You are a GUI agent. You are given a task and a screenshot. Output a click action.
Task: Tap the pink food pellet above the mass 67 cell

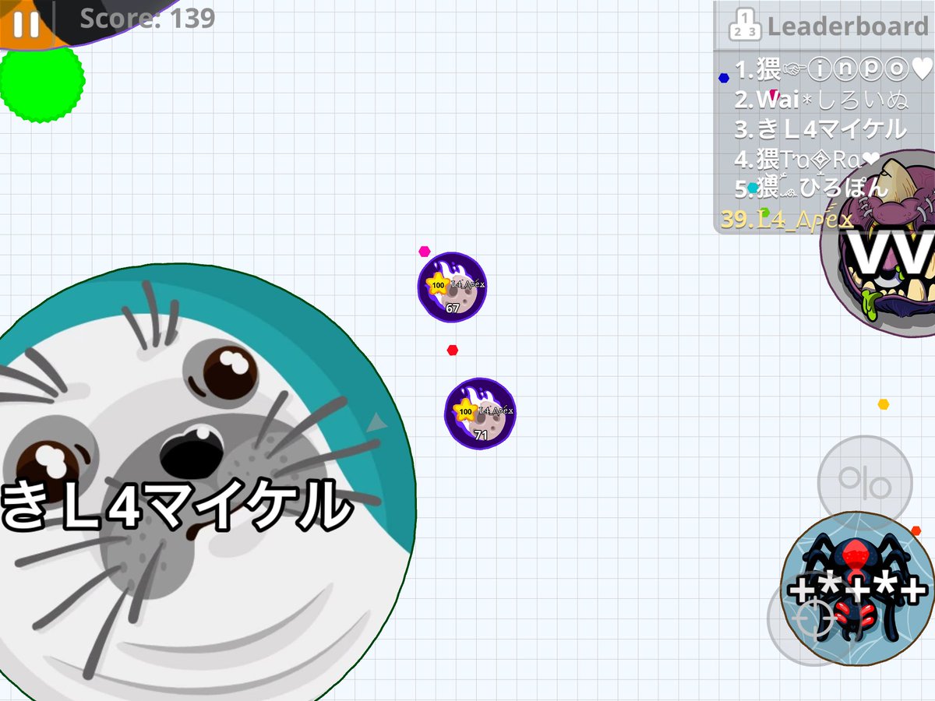pyautogui.click(x=425, y=251)
